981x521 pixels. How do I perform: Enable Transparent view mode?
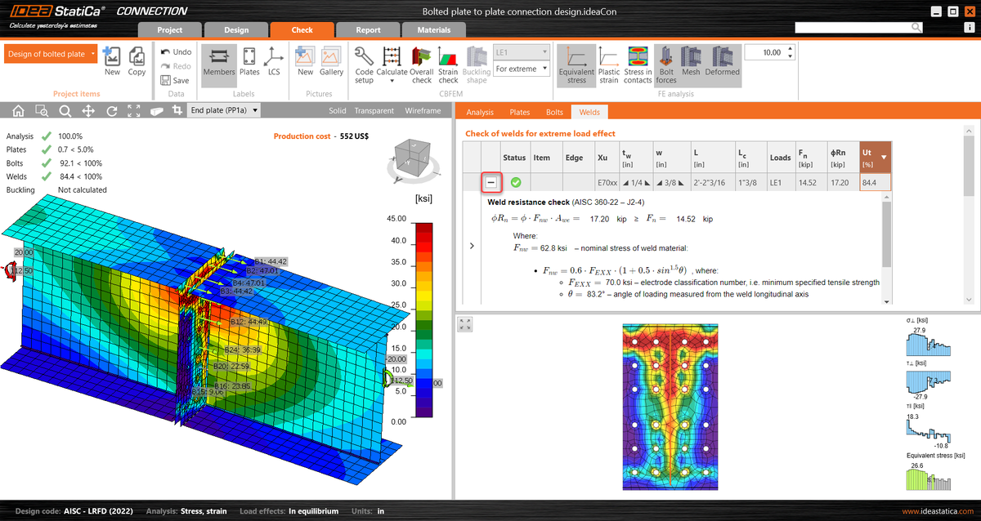pyautogui.click(x=374, y=110)
